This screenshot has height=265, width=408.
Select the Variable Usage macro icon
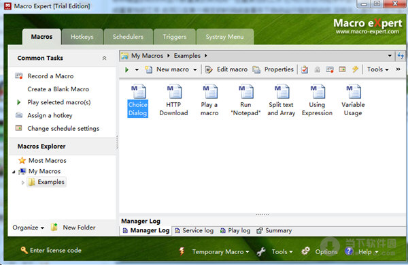tap(354, 91)
